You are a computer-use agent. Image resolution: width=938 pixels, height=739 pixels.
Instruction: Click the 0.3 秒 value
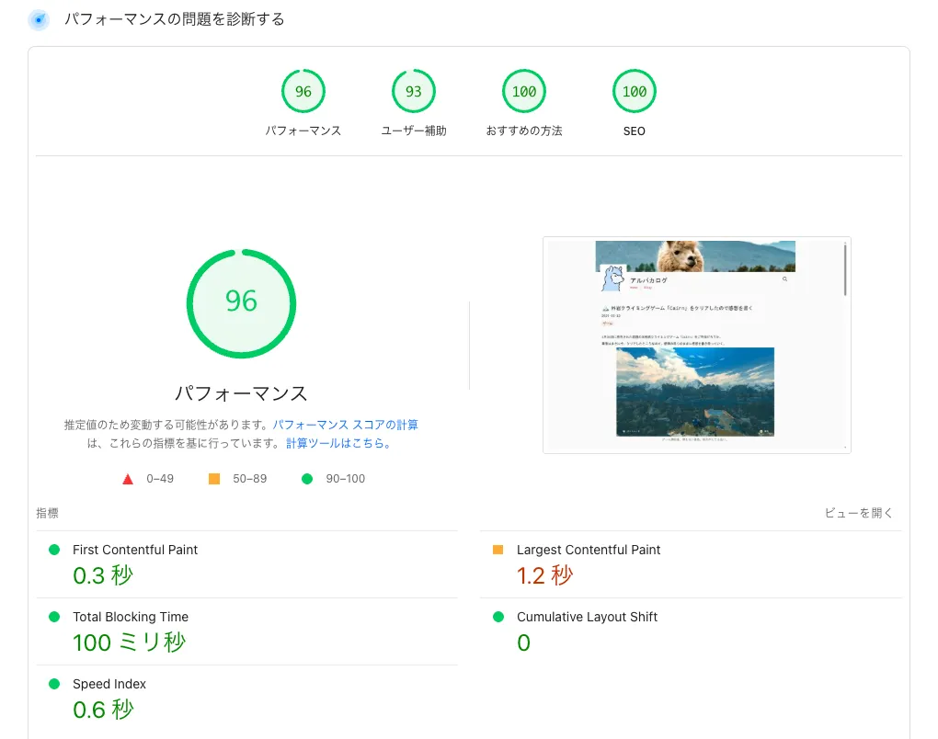(103, 575)
